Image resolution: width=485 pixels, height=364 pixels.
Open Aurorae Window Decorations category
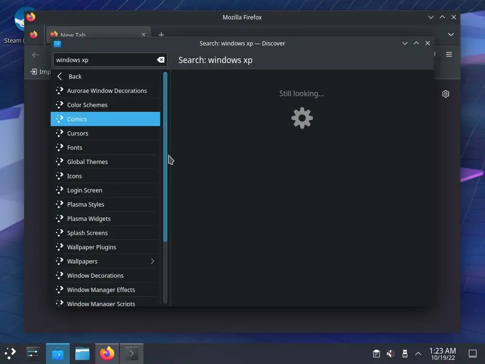105,91
